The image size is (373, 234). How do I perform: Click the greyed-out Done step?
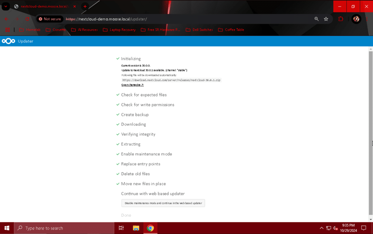[126, 215]
